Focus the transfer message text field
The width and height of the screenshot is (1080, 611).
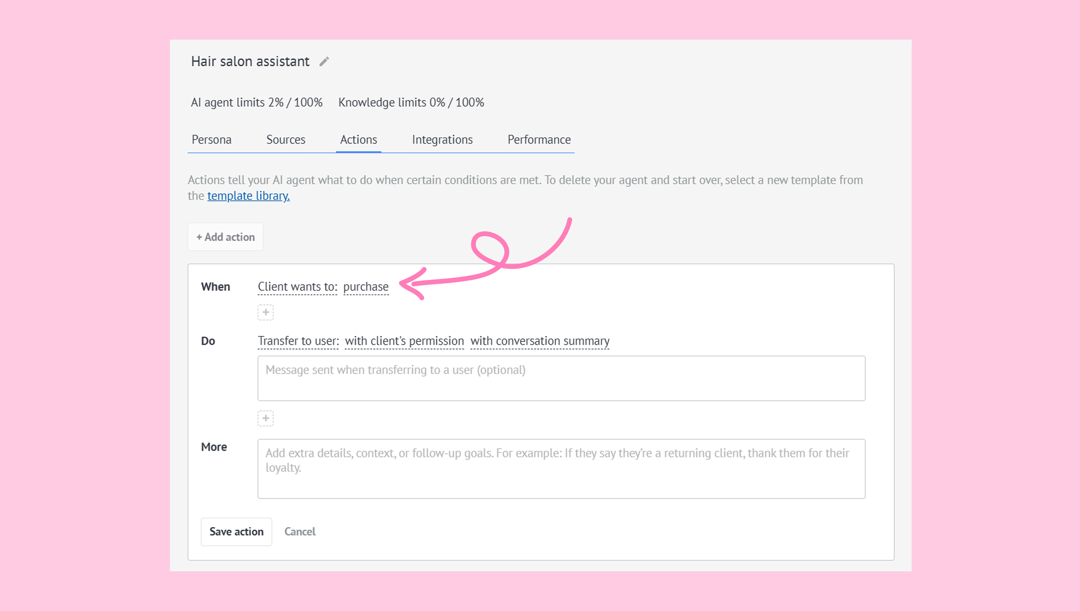point(561,379)
